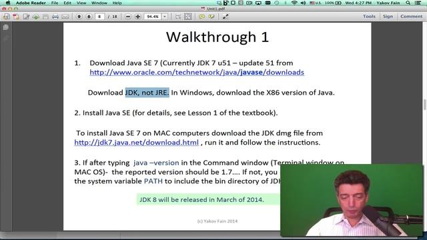Click the Read Mode expand-arrows icon

(x=226, y=17)
